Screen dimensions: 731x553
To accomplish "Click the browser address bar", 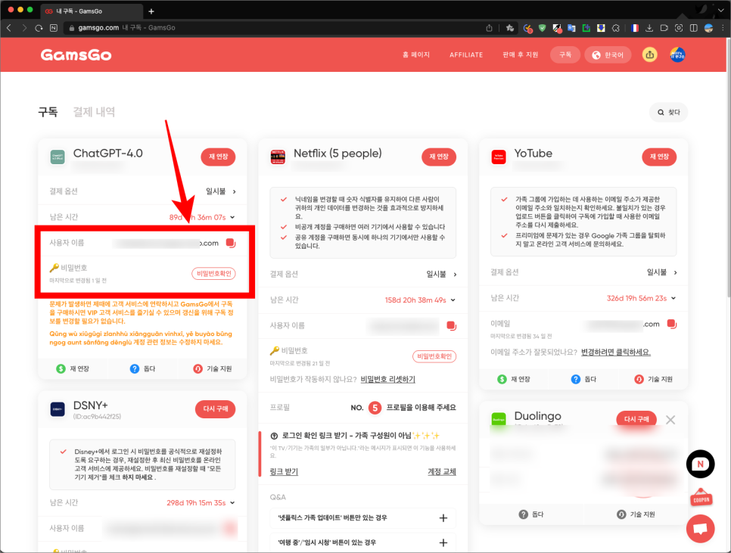I will click(x=275, y=28).
